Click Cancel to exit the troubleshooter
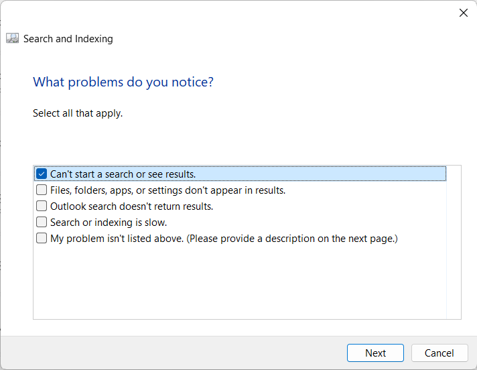Screen dimensions: 477x370 point(439,353)
